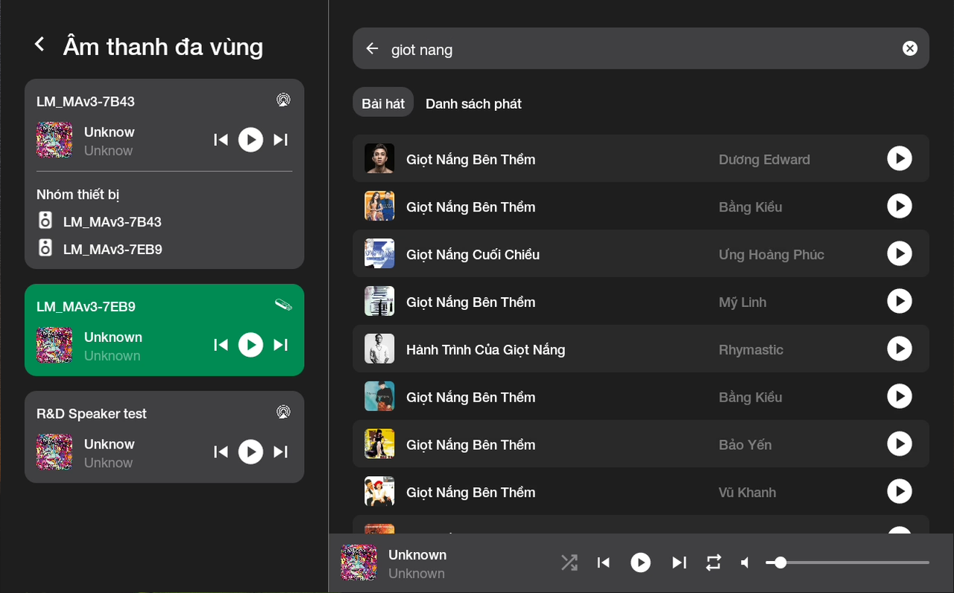Toggle shuffle in bottom player bar
This screenshot has height=593, width=954.
point(569,563)
